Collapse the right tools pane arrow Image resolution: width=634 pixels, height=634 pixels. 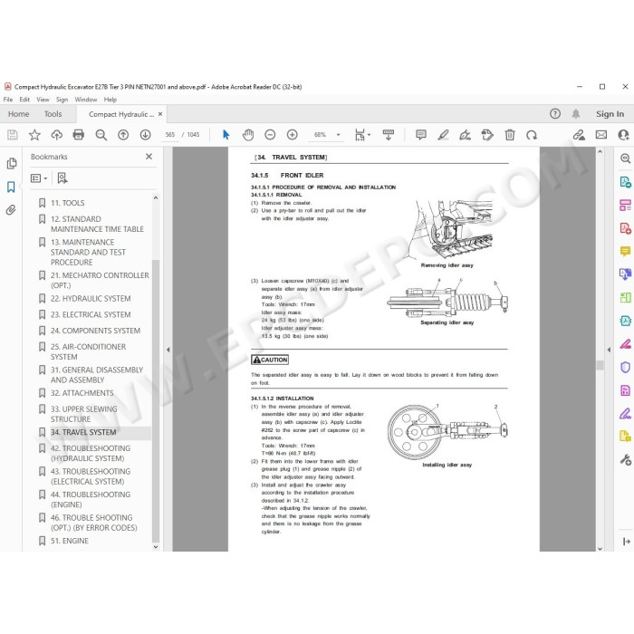click(x=609, y=350)
